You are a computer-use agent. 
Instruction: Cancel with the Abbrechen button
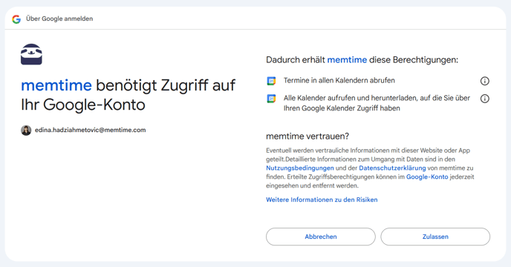click(321, 237)
